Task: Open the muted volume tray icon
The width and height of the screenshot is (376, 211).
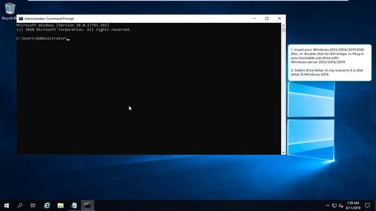Action: pyautogui.click(x=341, y=206)
